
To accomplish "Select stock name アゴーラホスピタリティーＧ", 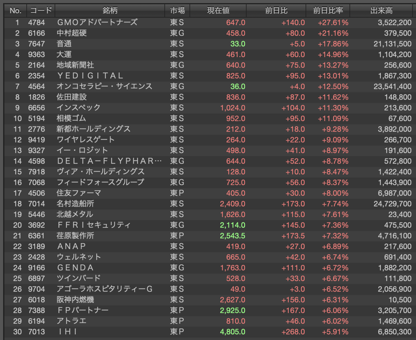I will tap(105, 289).
